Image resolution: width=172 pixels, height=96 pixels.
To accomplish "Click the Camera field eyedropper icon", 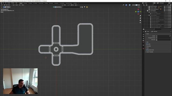I will click(x=170, y=36).
